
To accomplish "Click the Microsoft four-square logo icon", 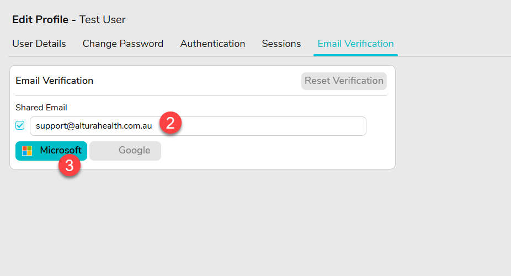I will [27, 151].
